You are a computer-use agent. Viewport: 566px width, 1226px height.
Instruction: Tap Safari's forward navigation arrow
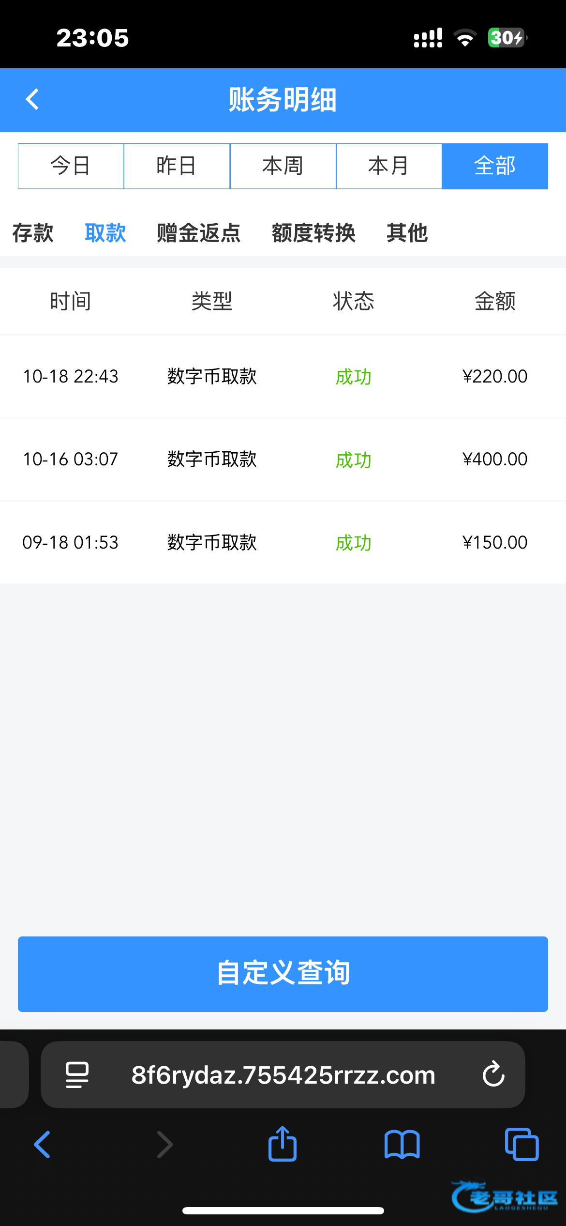(164, 1145)
